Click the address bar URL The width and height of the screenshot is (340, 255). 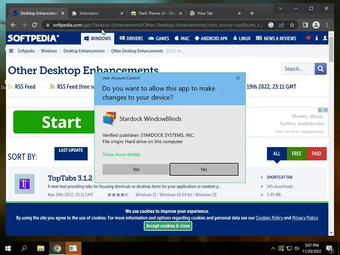[158, 25]
